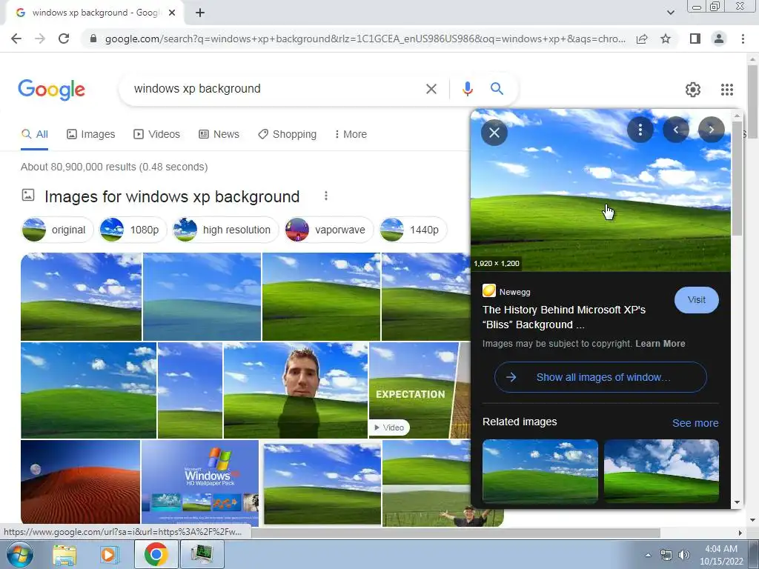Image resolution: width=759 pixels, height=569 pixels.
Task: Click Learn More about copyright
Action: coord(660,344)
